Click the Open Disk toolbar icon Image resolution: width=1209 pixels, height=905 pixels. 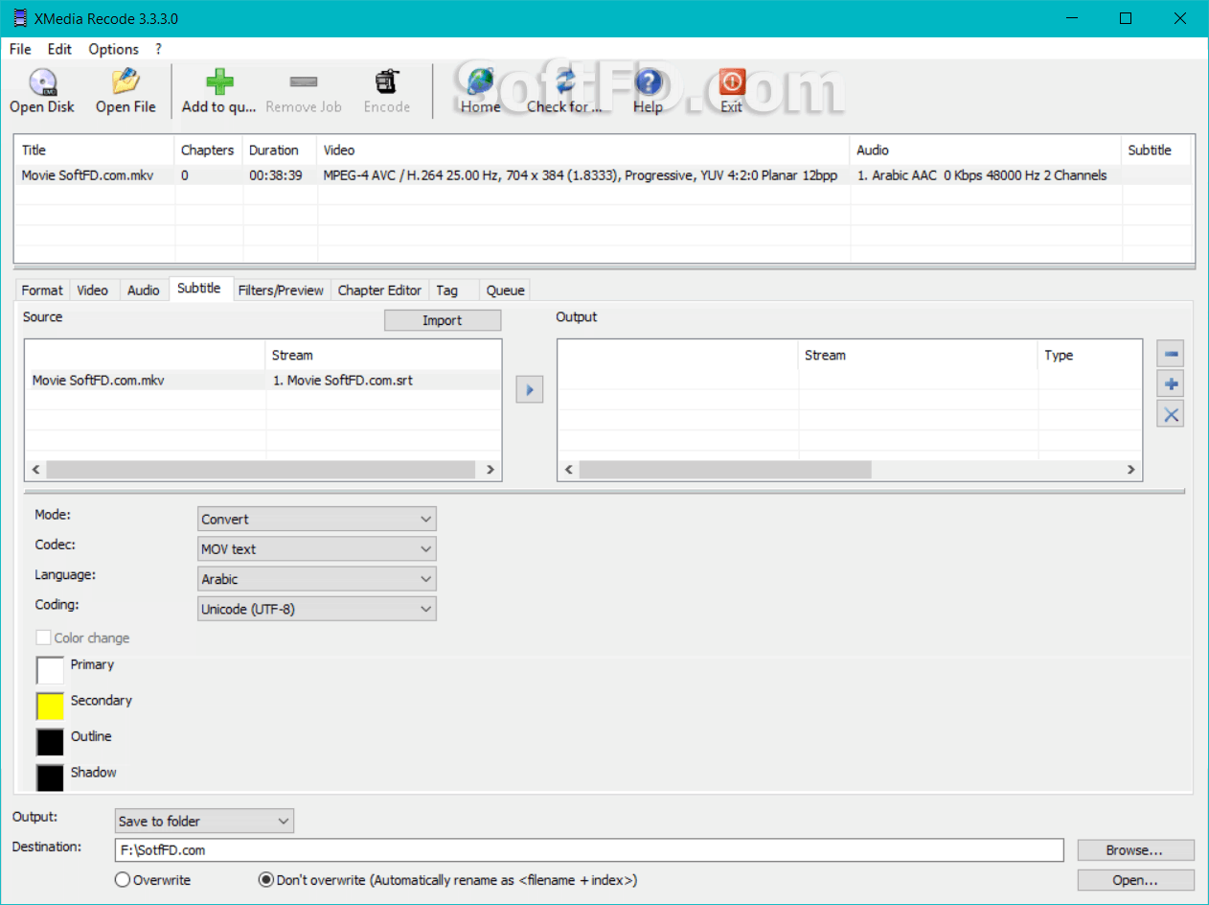pyautogui.click(x=42, y=81)
